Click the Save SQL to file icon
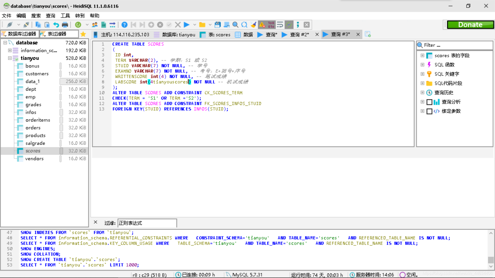The width and height of the screenshot is (495, 278). click(218, 25)
